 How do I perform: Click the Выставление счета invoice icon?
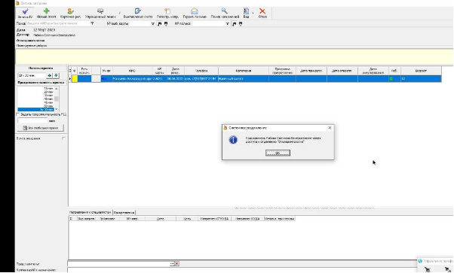[138, 11]
